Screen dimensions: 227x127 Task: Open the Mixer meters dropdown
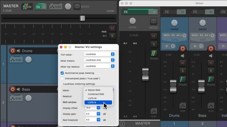click(99, 60)
